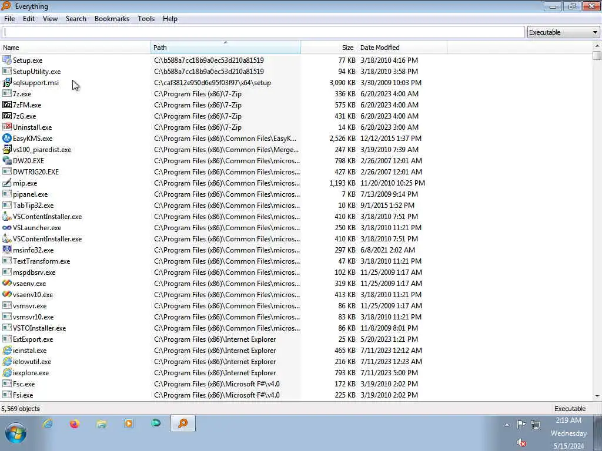This screenshot has height=451, width=602.
Task: Sort by the Name column header
Action: [x=76, y=48]
